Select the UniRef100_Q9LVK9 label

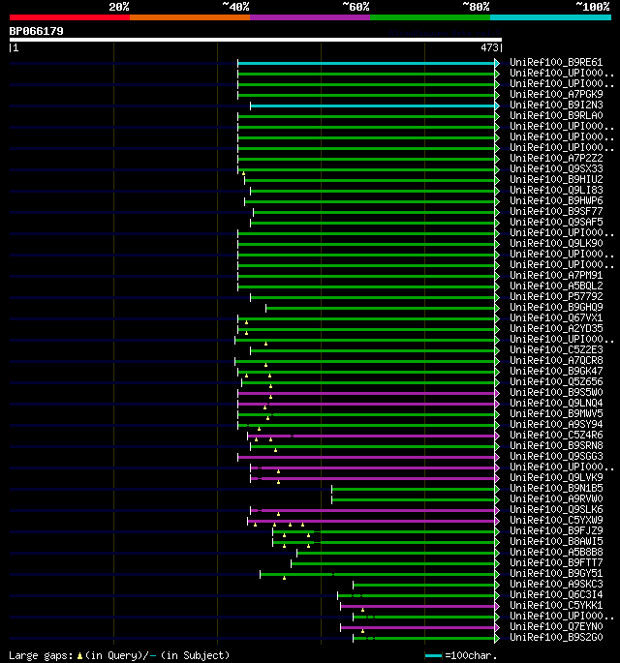tap(556, 477)
